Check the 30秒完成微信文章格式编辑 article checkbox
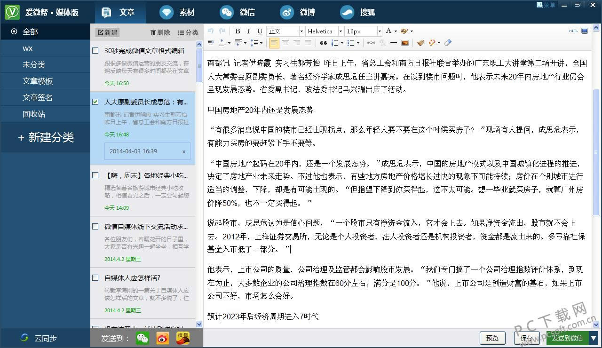Viewport: 602px width, 348px height. [95, 50]
